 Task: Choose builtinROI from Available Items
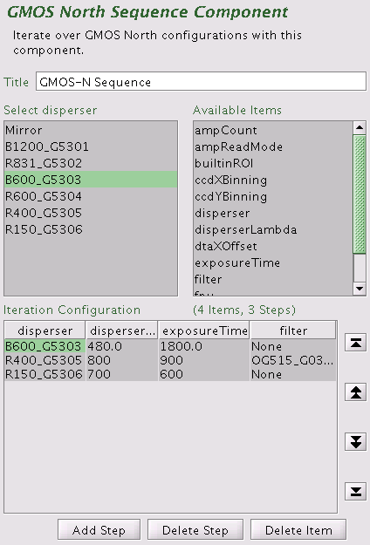[x=273, y=163]
